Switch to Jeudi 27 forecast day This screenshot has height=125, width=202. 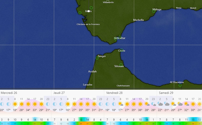click(x=59, y=93)
